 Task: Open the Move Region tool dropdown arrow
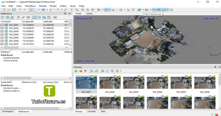[x=47, y=10]
